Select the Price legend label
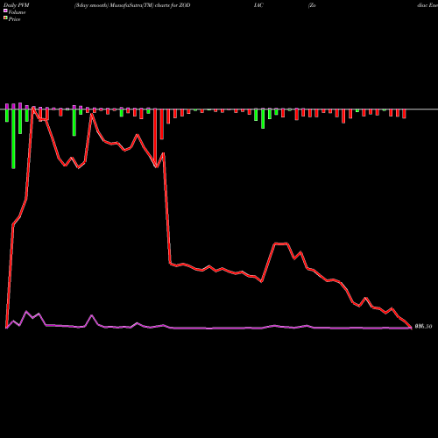Viewport: 438px width, 438px height. point(14,19)
